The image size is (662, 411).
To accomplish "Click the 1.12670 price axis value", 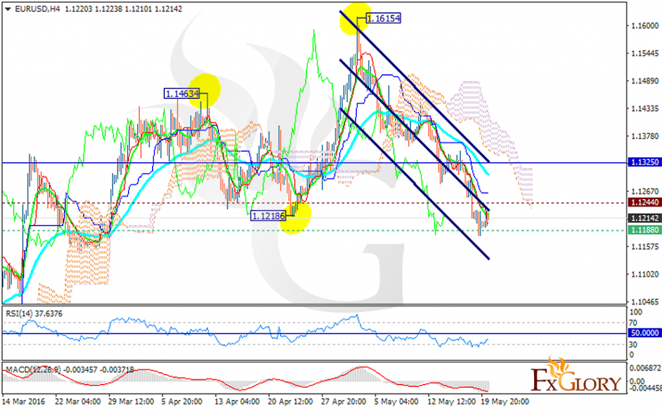I will click(x=645, y=191).
